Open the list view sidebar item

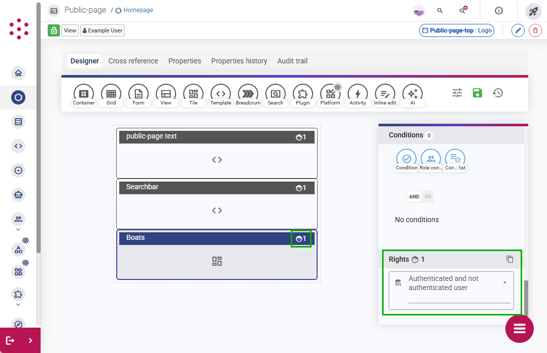18,122
